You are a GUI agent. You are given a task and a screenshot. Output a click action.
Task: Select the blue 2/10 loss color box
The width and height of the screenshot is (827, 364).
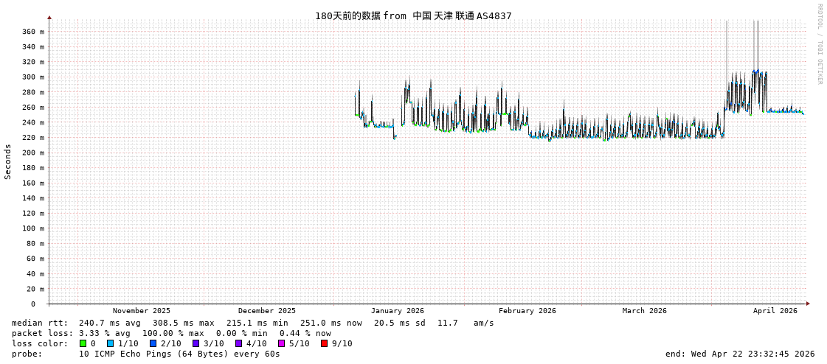[153, 343]
